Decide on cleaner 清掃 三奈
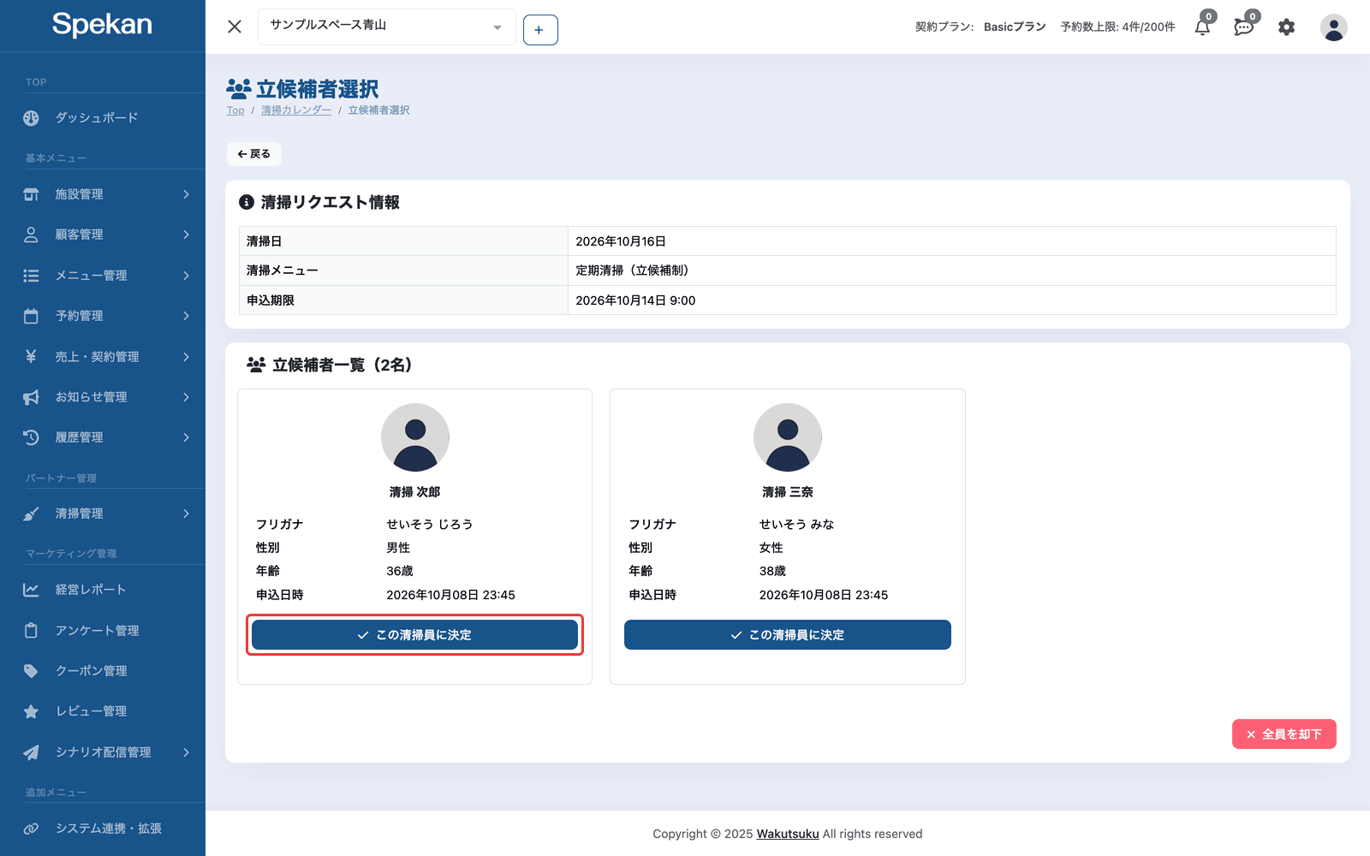Image resolution: width=1370 pixels, height=856 pixels. coord(788,635)
